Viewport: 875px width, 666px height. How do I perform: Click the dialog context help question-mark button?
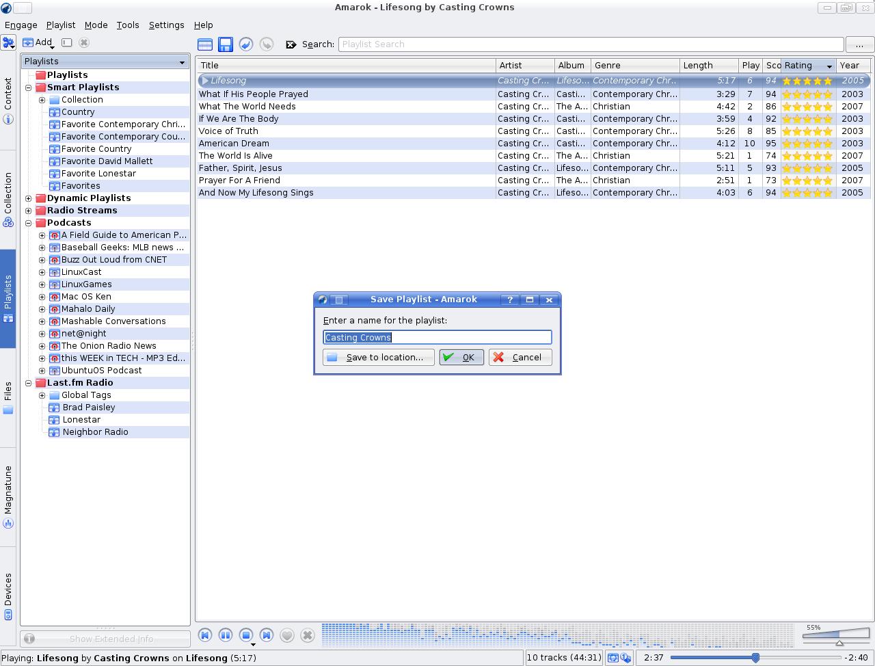pos(510,299)
